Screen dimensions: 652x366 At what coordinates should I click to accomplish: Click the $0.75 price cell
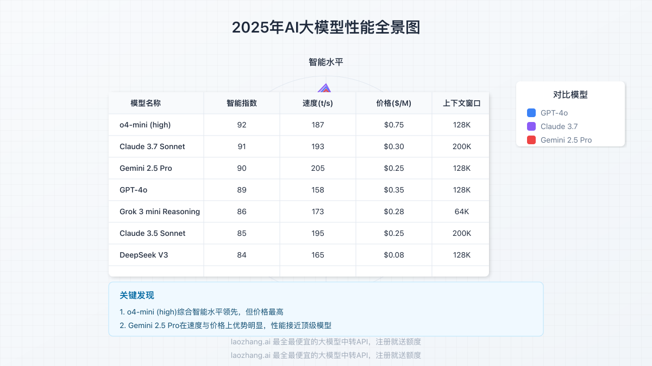pyautogui.click(x=394, y=125)
